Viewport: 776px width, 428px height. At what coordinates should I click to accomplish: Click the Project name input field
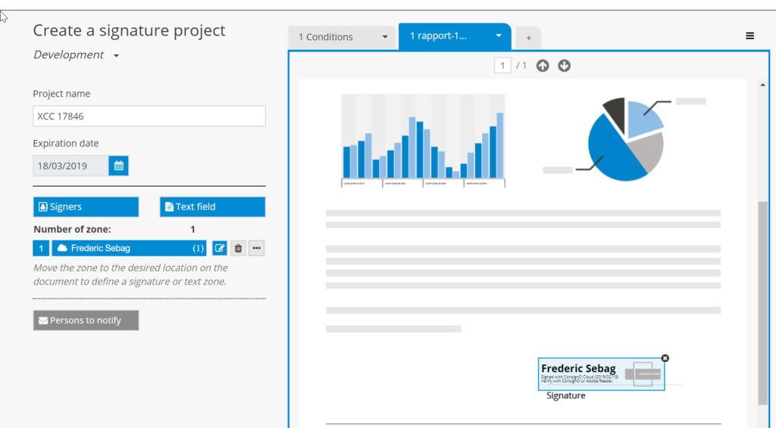coord(149,116)
